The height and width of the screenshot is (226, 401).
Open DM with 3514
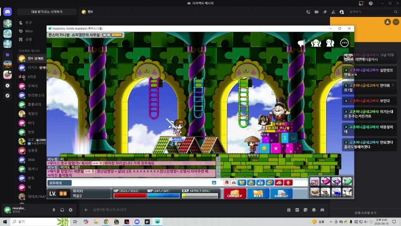[x=32, y=160]
